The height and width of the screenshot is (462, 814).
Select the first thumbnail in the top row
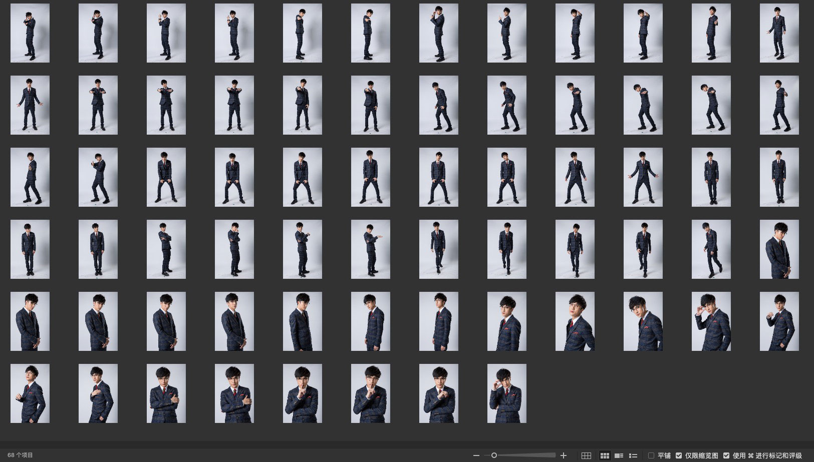pyautogui.click(x=30, y=33)
